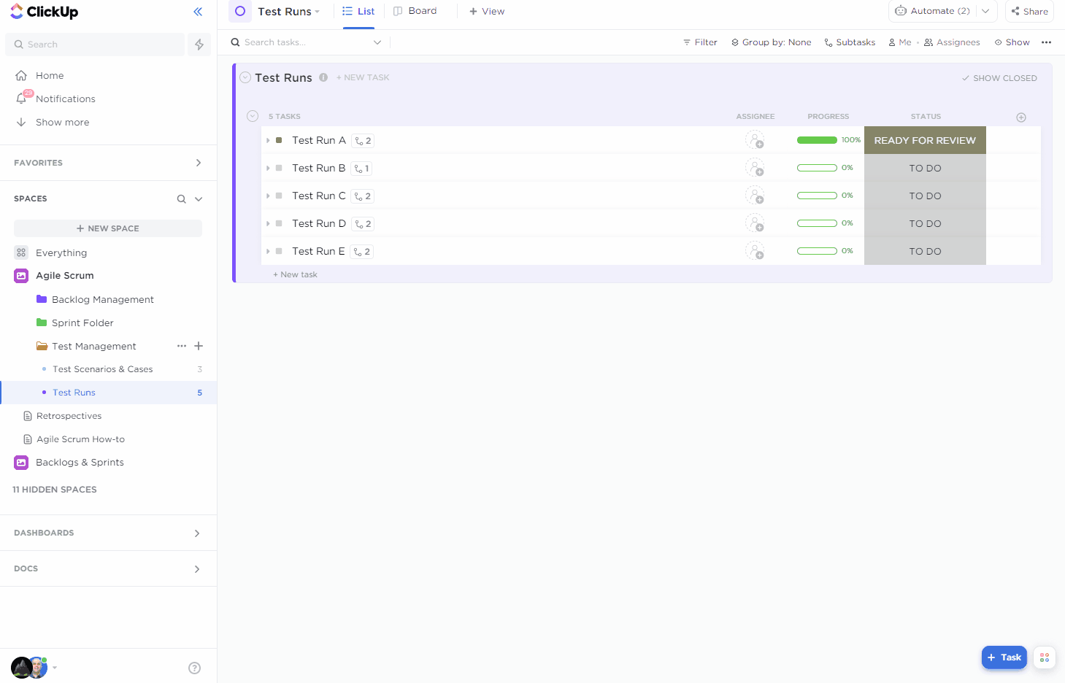Open subtasks icon for Test Run B
Screen dimensions: 1065x683
coord(361,169)
